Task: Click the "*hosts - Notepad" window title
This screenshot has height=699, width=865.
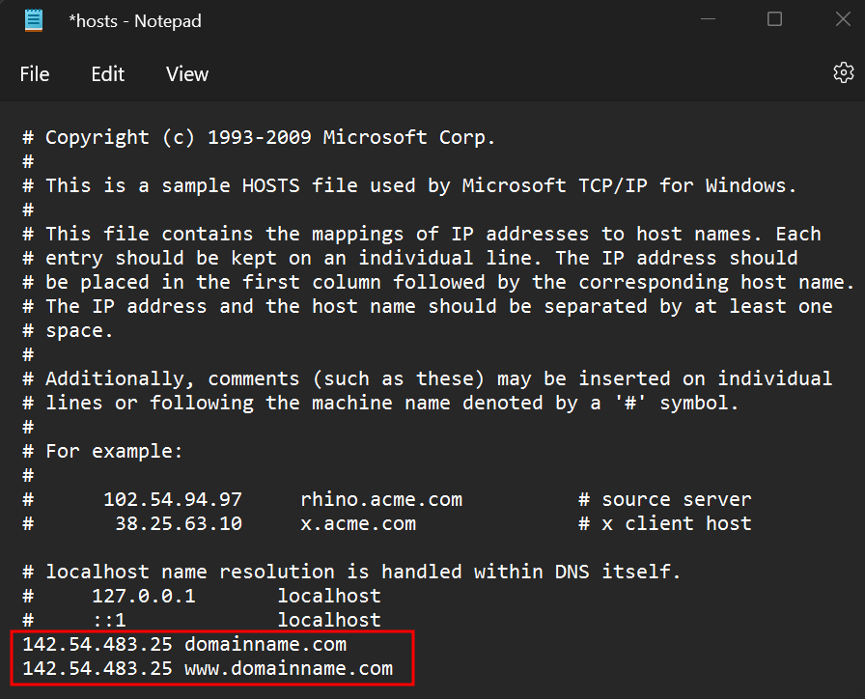Action: point(134,21)
